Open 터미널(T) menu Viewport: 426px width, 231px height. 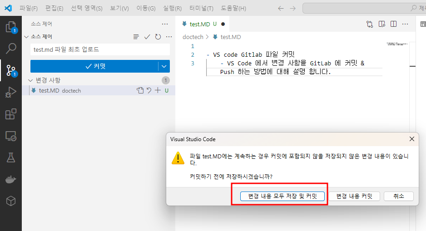(201, 9)
